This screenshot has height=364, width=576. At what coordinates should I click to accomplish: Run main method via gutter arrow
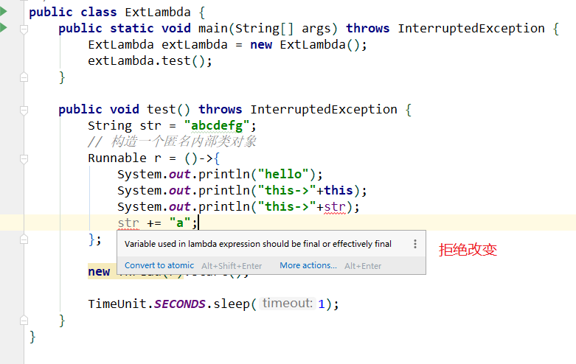click(x=3, y=27)
